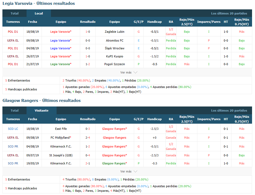
Task: Open the SCO PR tournament in the 04/08/19 row
Action: pyautogui.click(x=13, y=146)
